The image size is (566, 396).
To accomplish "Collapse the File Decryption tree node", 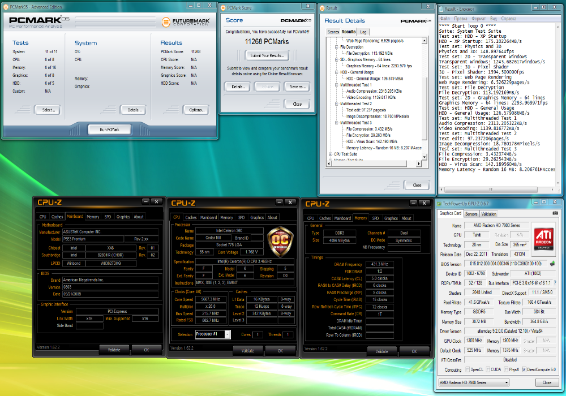I will click(336, 47).
